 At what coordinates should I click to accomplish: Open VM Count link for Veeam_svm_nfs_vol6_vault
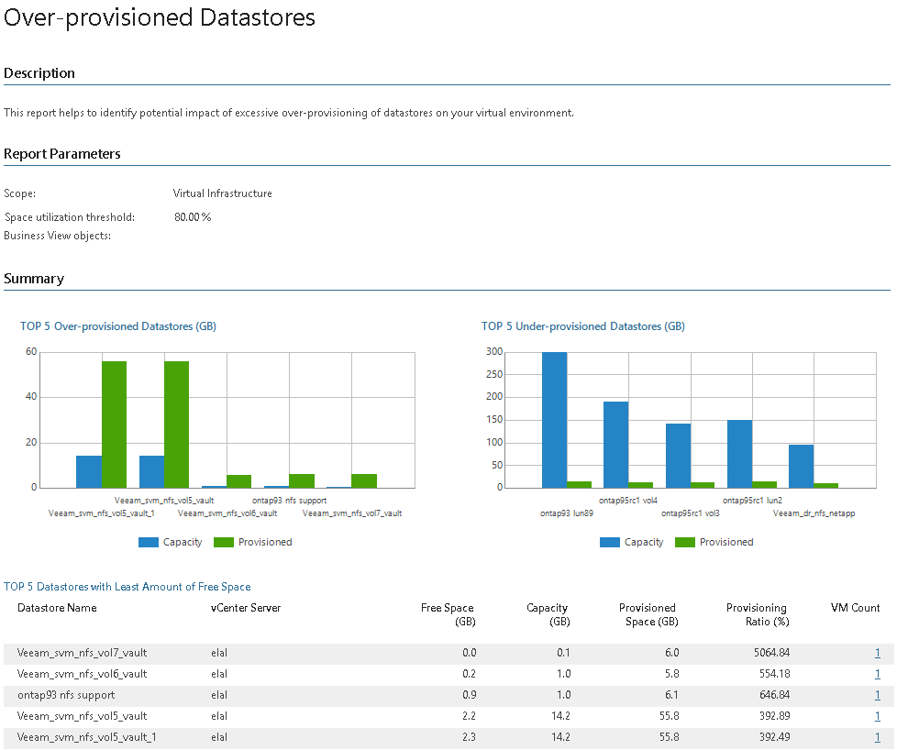pyautogui.click(x=877, y=674)
